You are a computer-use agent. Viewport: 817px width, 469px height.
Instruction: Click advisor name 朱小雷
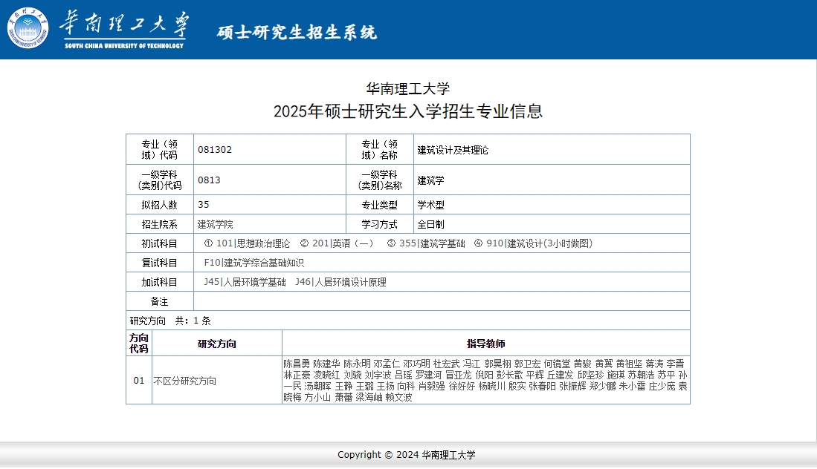tap(632, 386)
